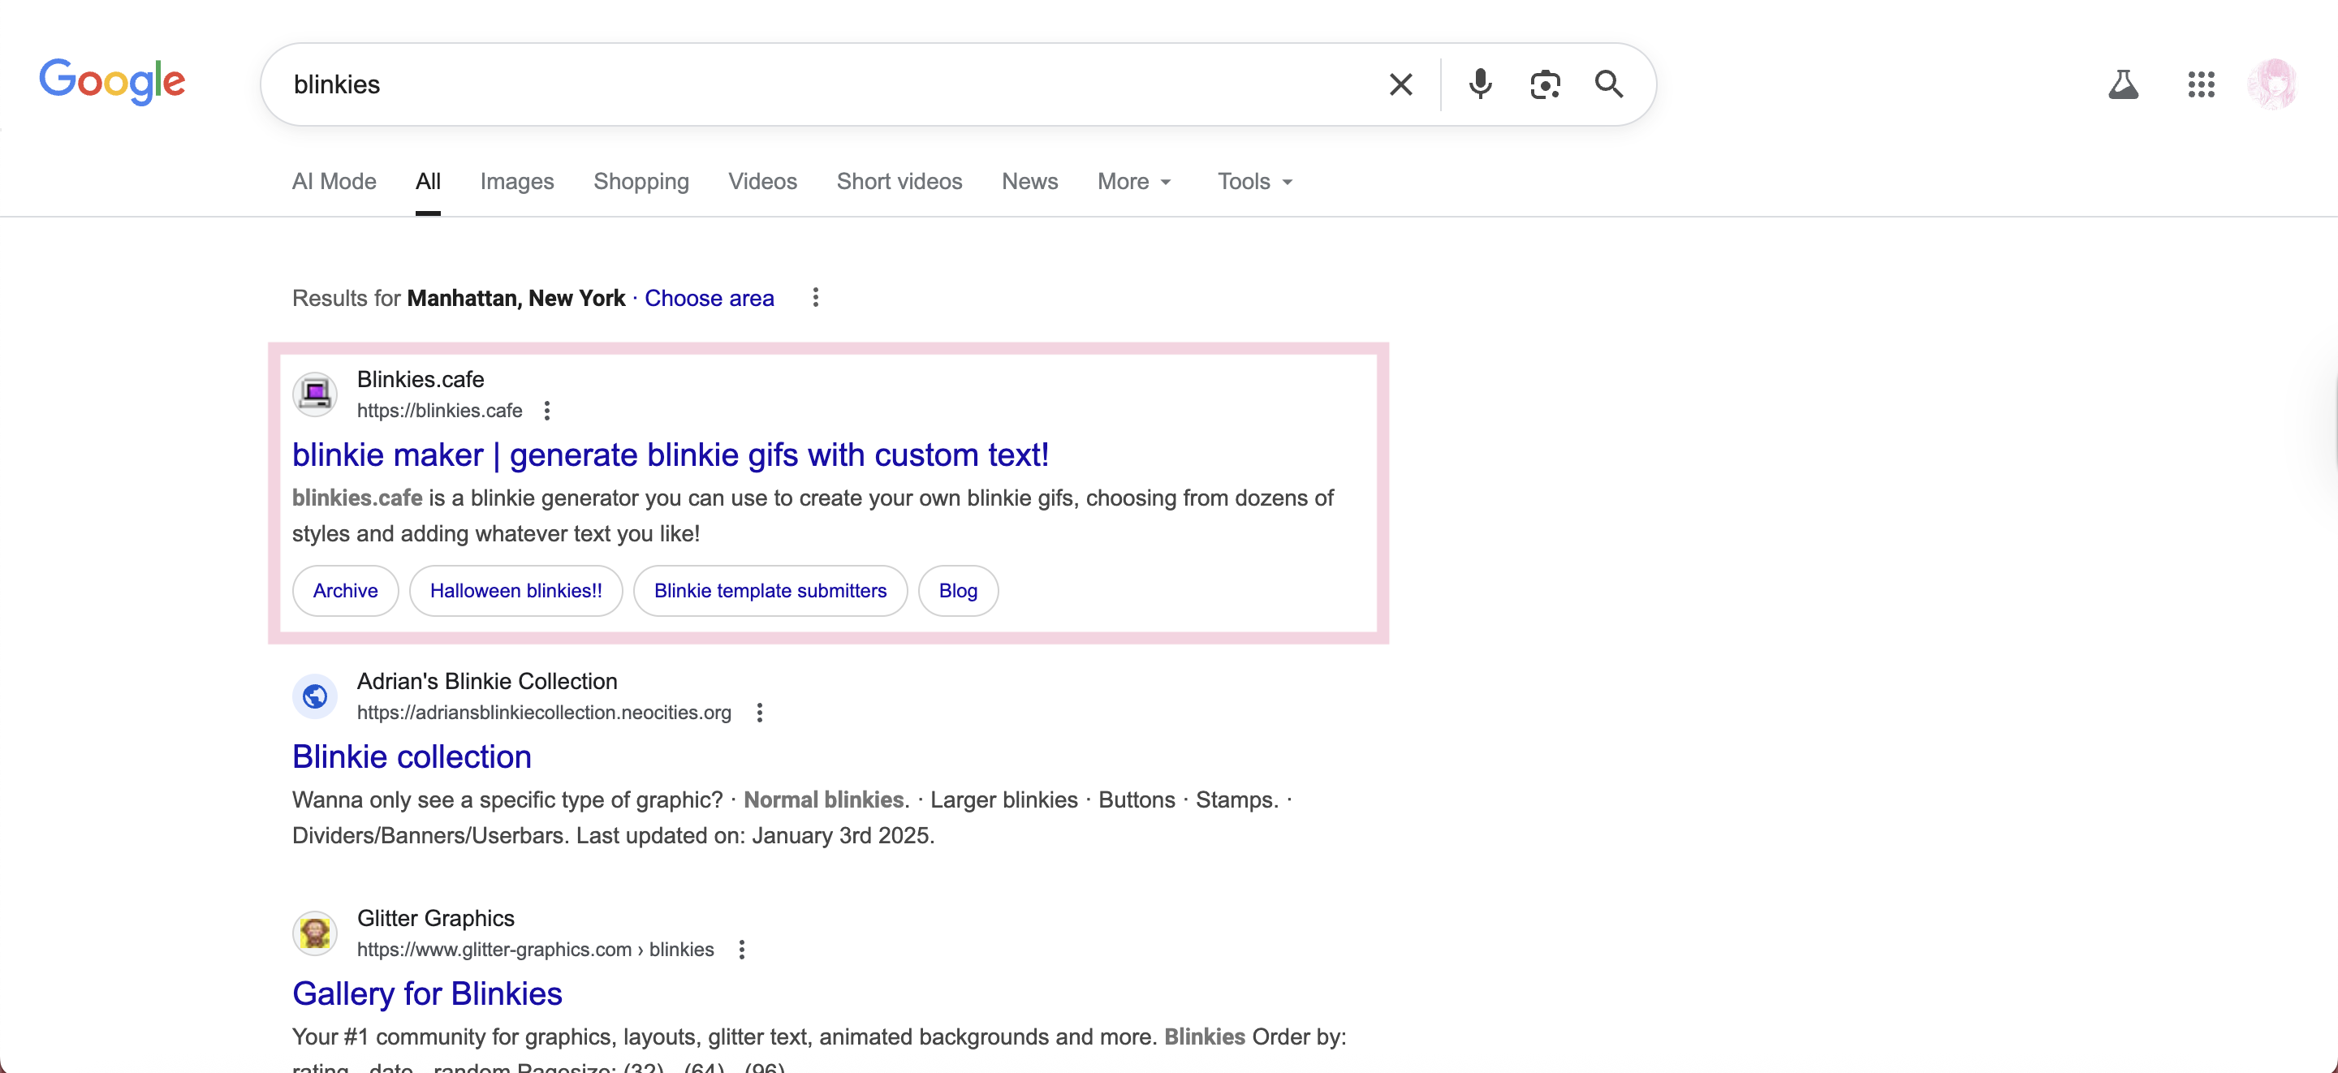Click the microphone voice search icon

click(1479, 84)
